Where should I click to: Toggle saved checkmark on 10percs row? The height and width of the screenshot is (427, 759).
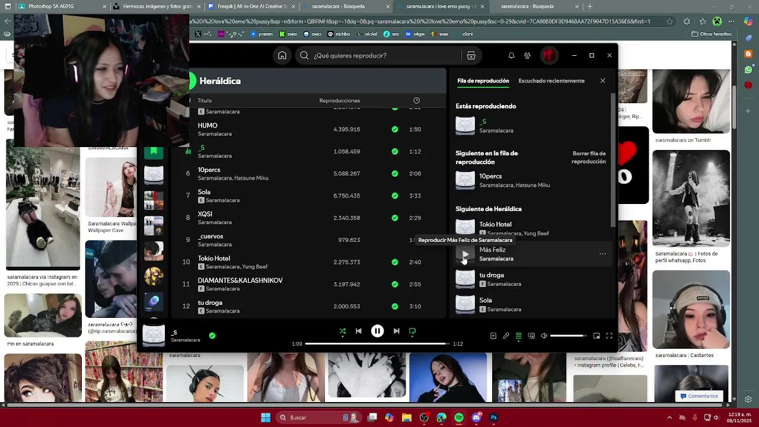click(394, 174)
